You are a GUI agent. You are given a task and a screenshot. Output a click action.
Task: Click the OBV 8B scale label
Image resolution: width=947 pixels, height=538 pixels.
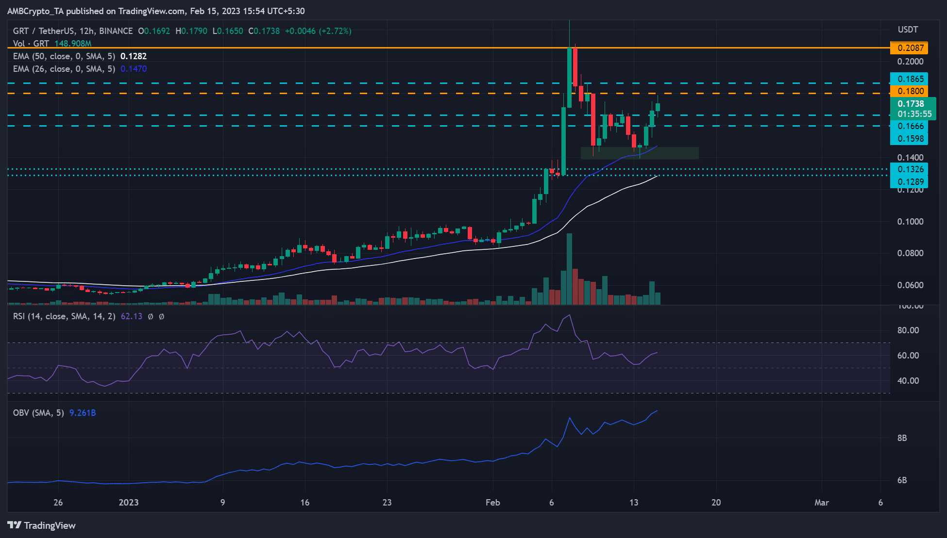tap(902, 438)
